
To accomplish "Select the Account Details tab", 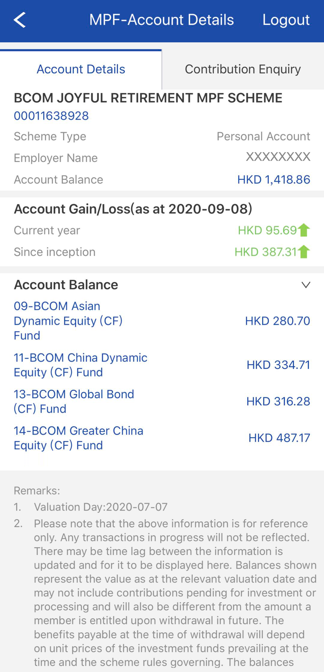I will [81, 69].
